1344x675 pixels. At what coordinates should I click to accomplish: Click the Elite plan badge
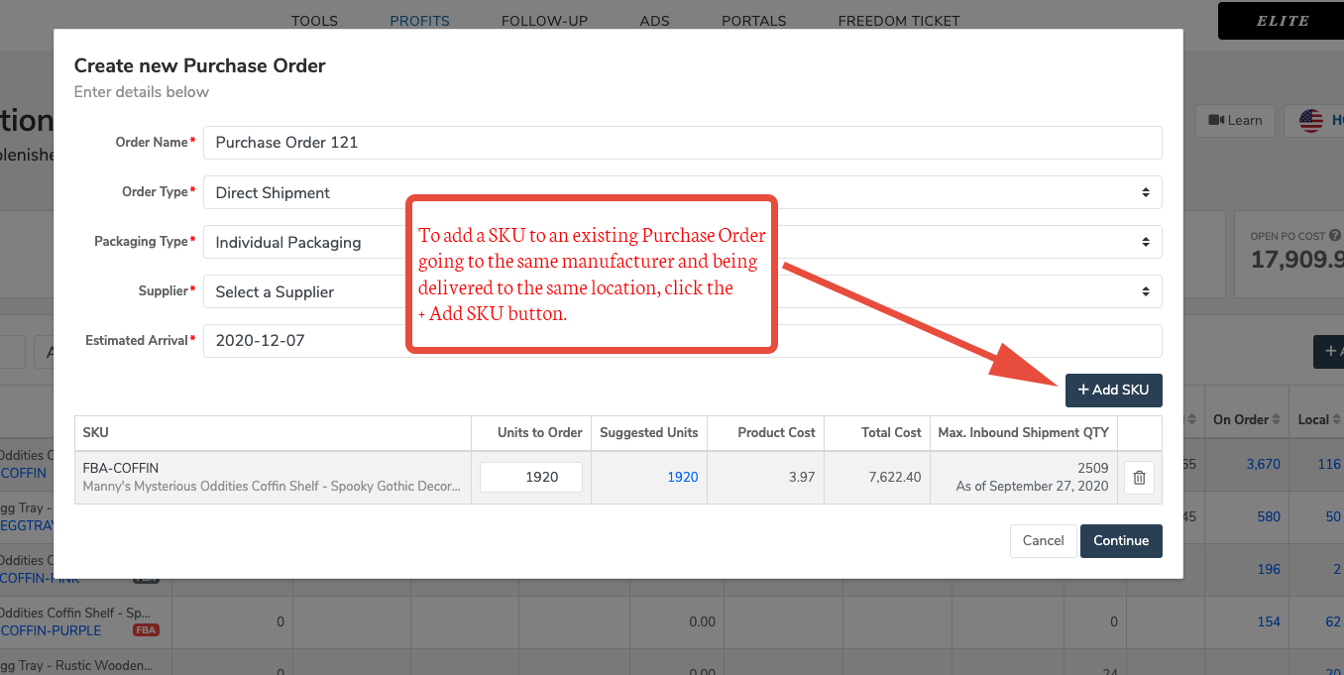click(x=1281, y=21)
